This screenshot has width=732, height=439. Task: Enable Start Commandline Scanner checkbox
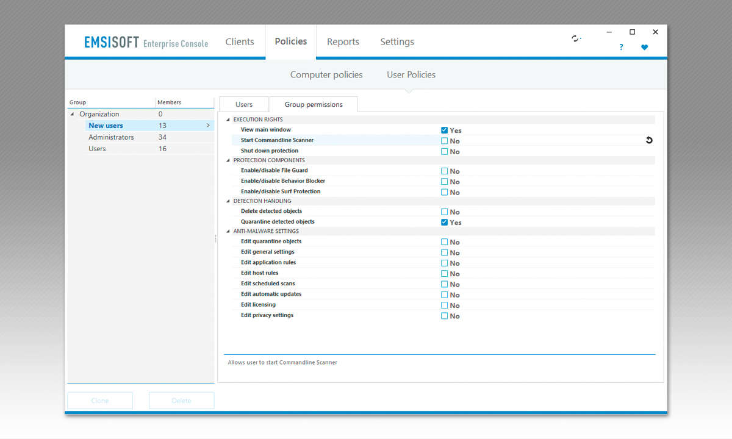click(445, 140)
